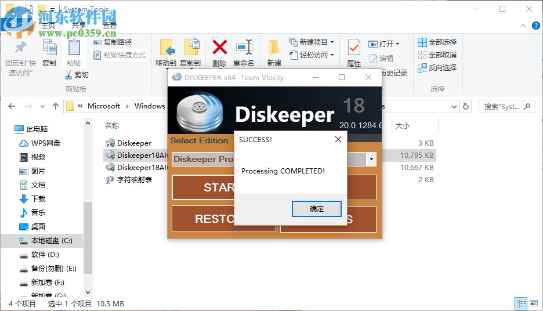The width and height of the screenshot is (543, 311).
Task: Go up one folder level arrow
Action: (x=56, y=106)
